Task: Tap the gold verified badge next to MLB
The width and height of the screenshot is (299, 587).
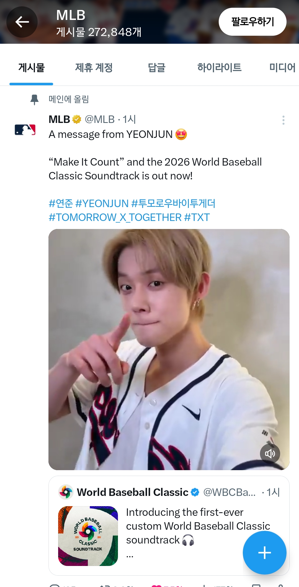Action: [x=77, y=119]
